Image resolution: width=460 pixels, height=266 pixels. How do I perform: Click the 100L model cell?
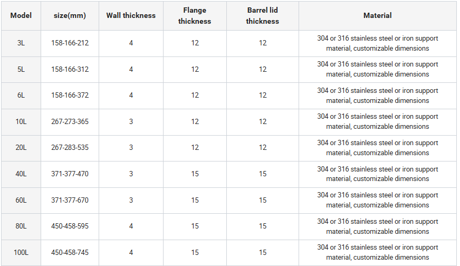click(21, 252)
